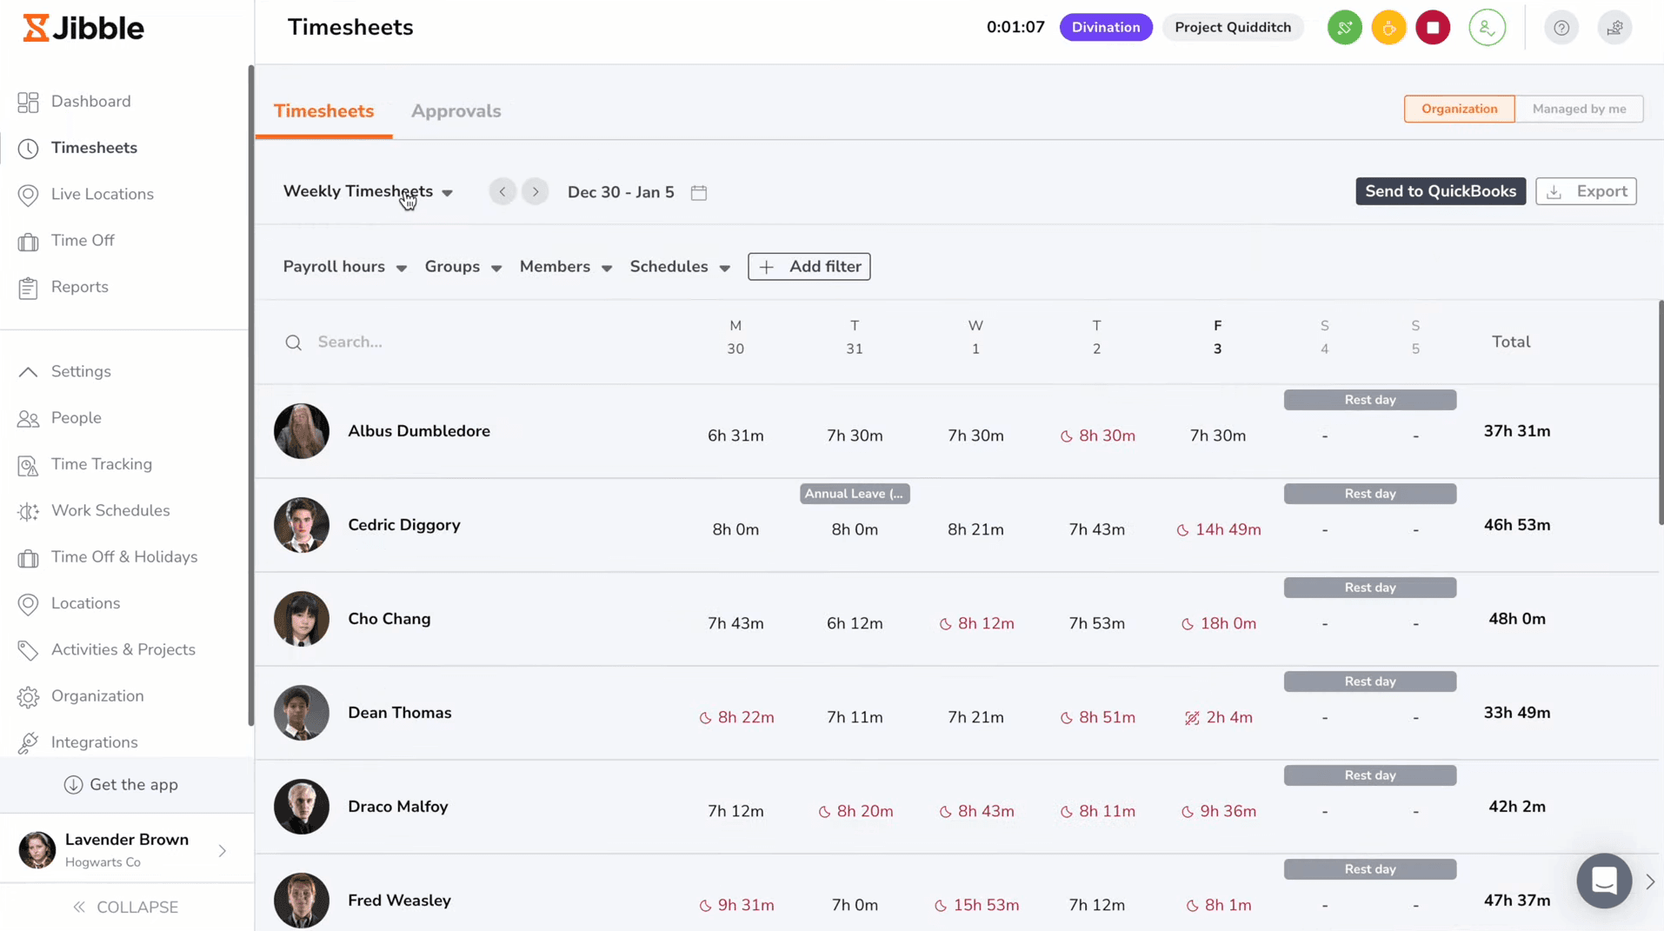Open Time Off & Holidays icon

[x=28, y=558]
